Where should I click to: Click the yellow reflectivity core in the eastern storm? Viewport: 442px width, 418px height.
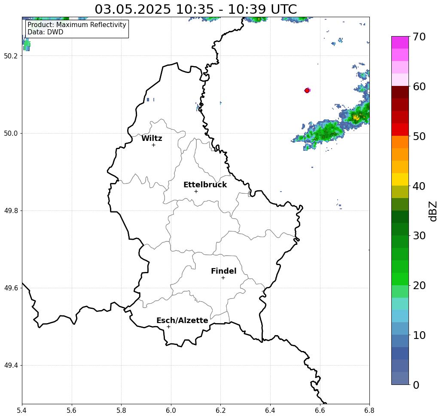(x=356, y=117)
